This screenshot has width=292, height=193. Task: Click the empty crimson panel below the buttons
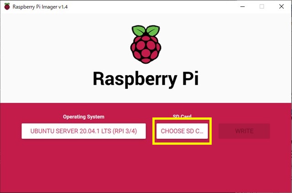pyautogui.click(x=146, y=167)
